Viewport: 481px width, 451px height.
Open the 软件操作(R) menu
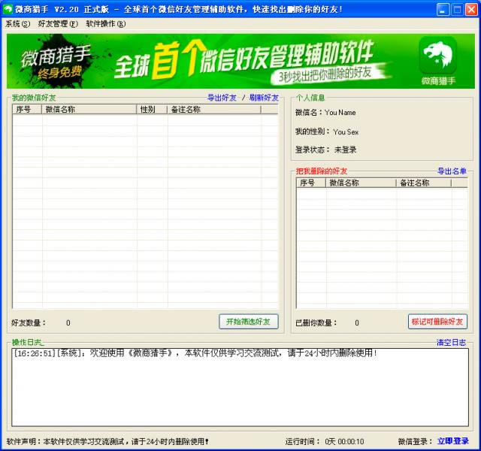(x=105, y=24)
